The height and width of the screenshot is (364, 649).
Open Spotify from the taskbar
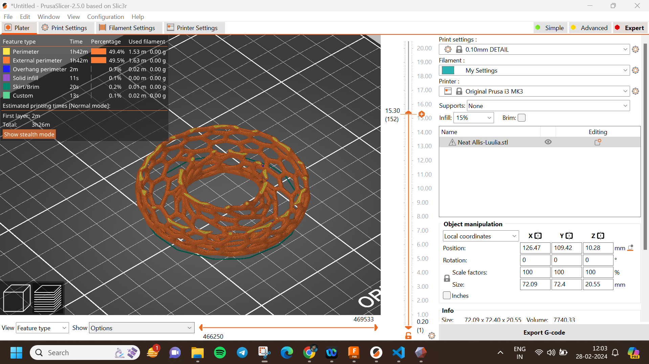pos(220,353)
